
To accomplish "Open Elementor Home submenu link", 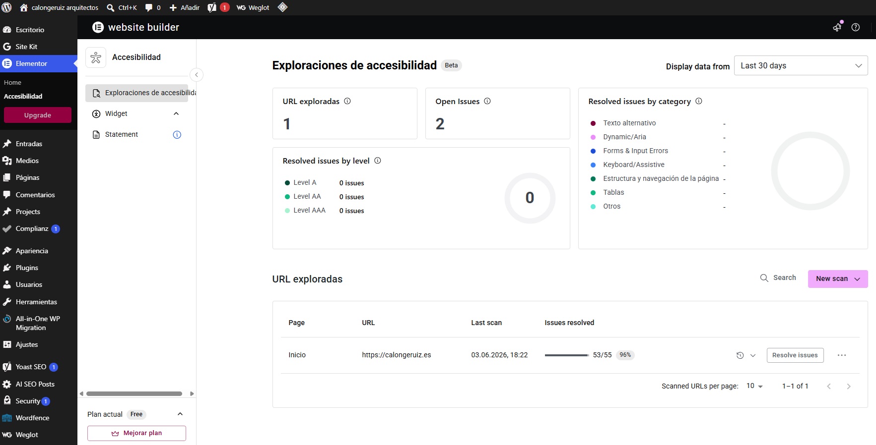I will [12, 82].
